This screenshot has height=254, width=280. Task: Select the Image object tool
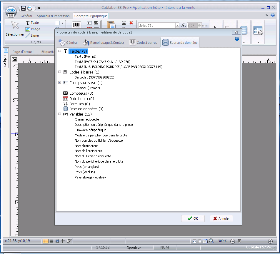pyautogui.click(x=33, y=29)
